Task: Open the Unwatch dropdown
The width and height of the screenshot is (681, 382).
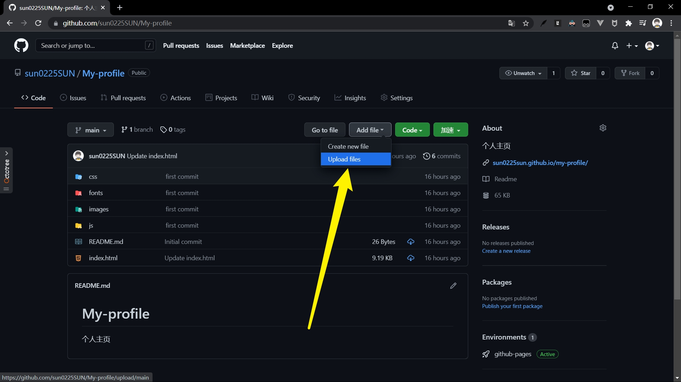Action: 523,73
